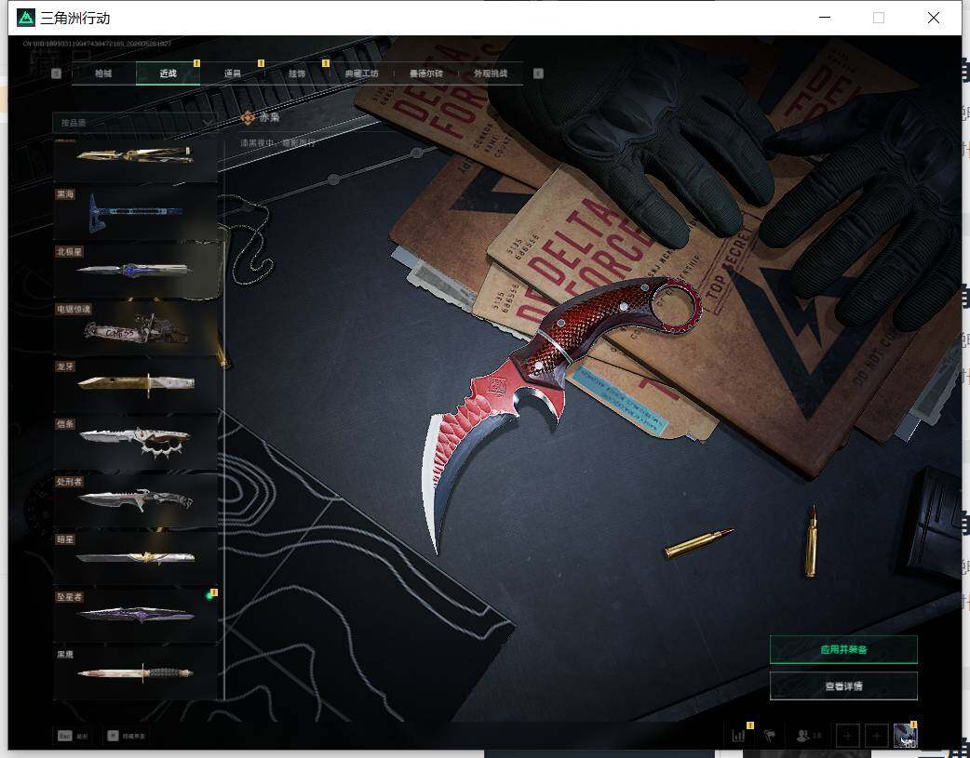This screenshot has width=970, height=758.
Task: Open the 曼德尔砖 tab
Action: pos(425,73)
